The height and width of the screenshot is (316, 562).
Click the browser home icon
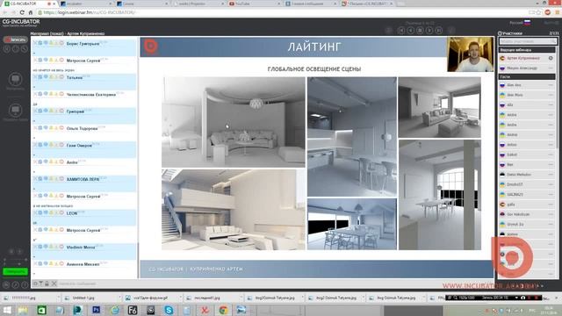(31, 12)
